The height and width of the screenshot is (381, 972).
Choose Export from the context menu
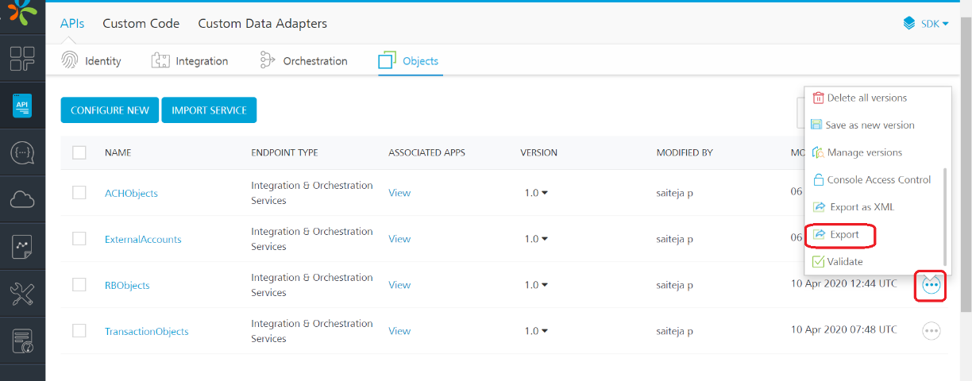click(x=844, y=235)
